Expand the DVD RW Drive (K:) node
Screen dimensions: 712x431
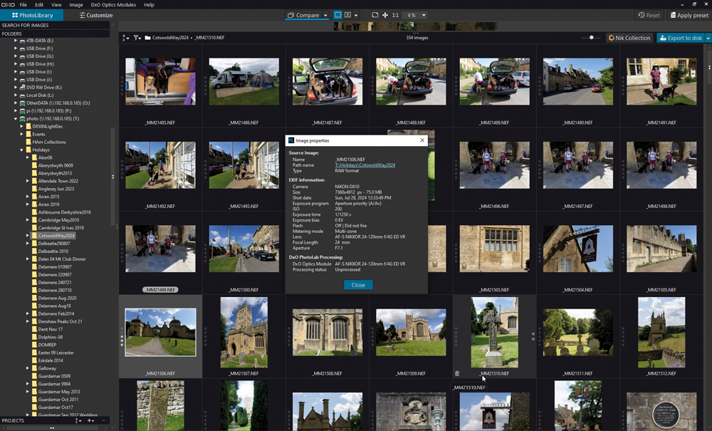tap(16, 87)
